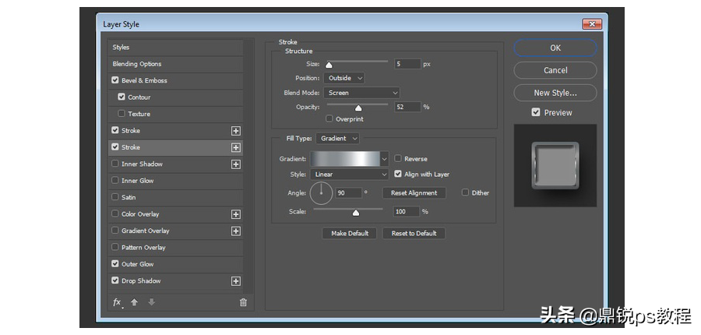The image size is (701, 335).
Task: Enable the Pattern Overlay checkbox
Action: tap(115, 247)
